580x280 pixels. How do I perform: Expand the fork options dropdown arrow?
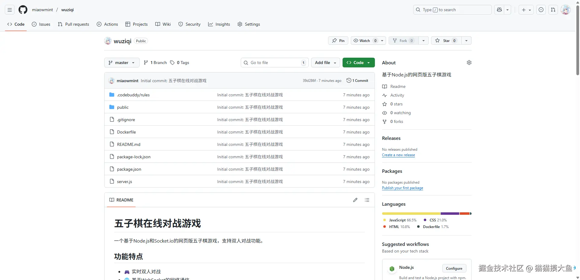click(x=424, y=41)
